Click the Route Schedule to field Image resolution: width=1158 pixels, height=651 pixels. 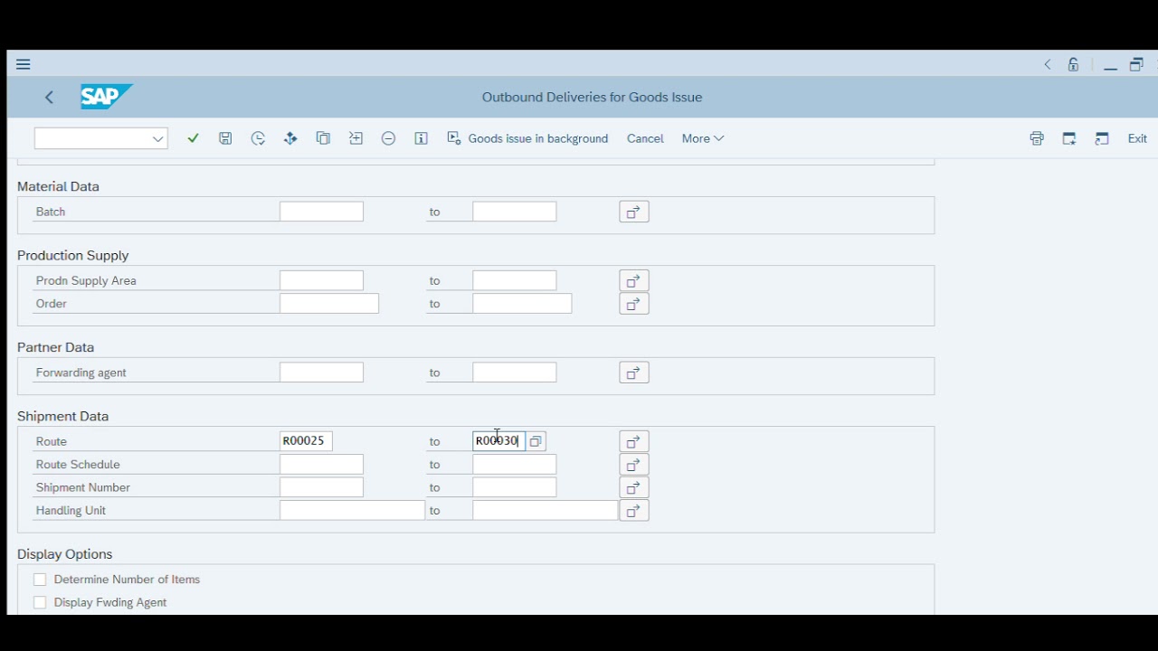coord(514,465)
